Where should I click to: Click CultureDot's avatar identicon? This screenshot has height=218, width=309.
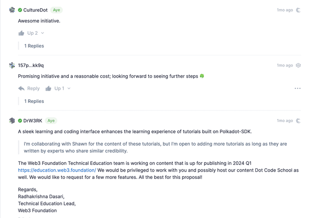coord(12,10)
